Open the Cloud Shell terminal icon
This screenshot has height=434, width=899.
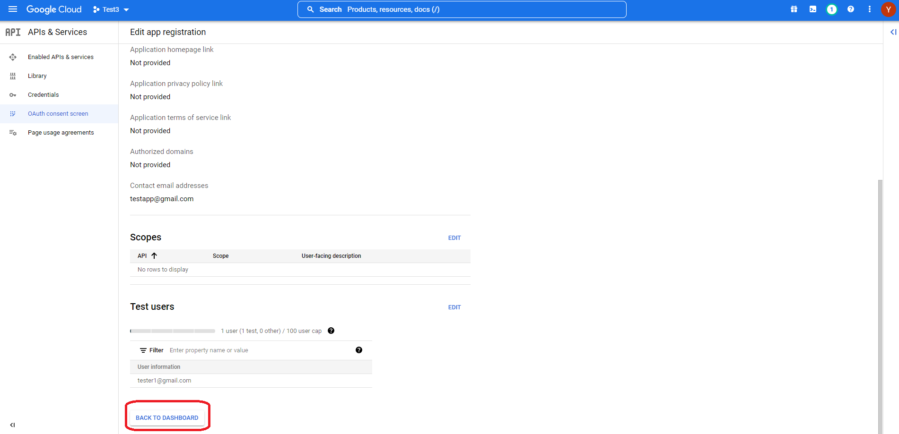812,9
